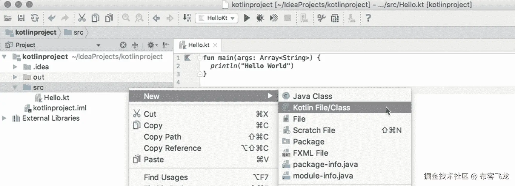Click the Project panel settings gear
Image resolution: width=515 pixels, height=186 pixels.
pyautogui.click(x=151, y=45)
